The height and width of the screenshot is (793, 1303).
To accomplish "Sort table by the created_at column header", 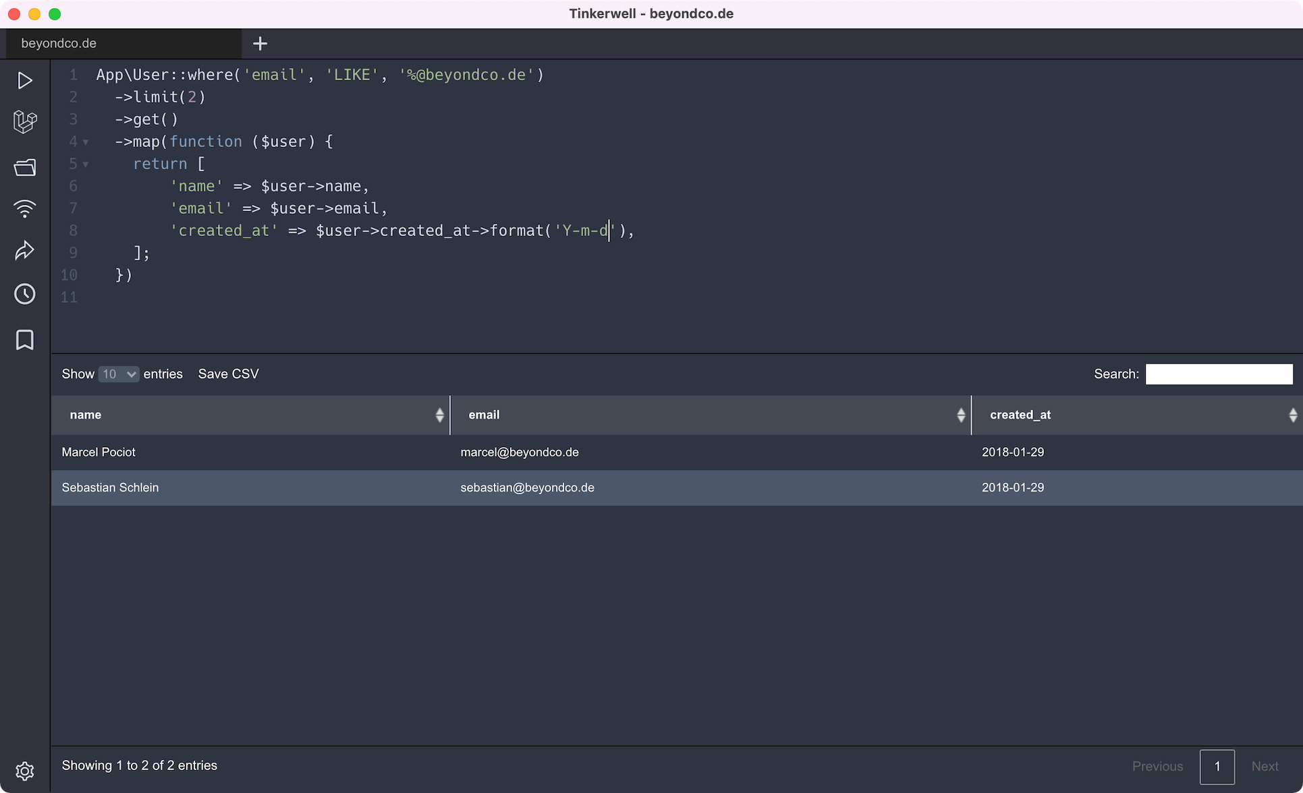I will (1137, 415).
